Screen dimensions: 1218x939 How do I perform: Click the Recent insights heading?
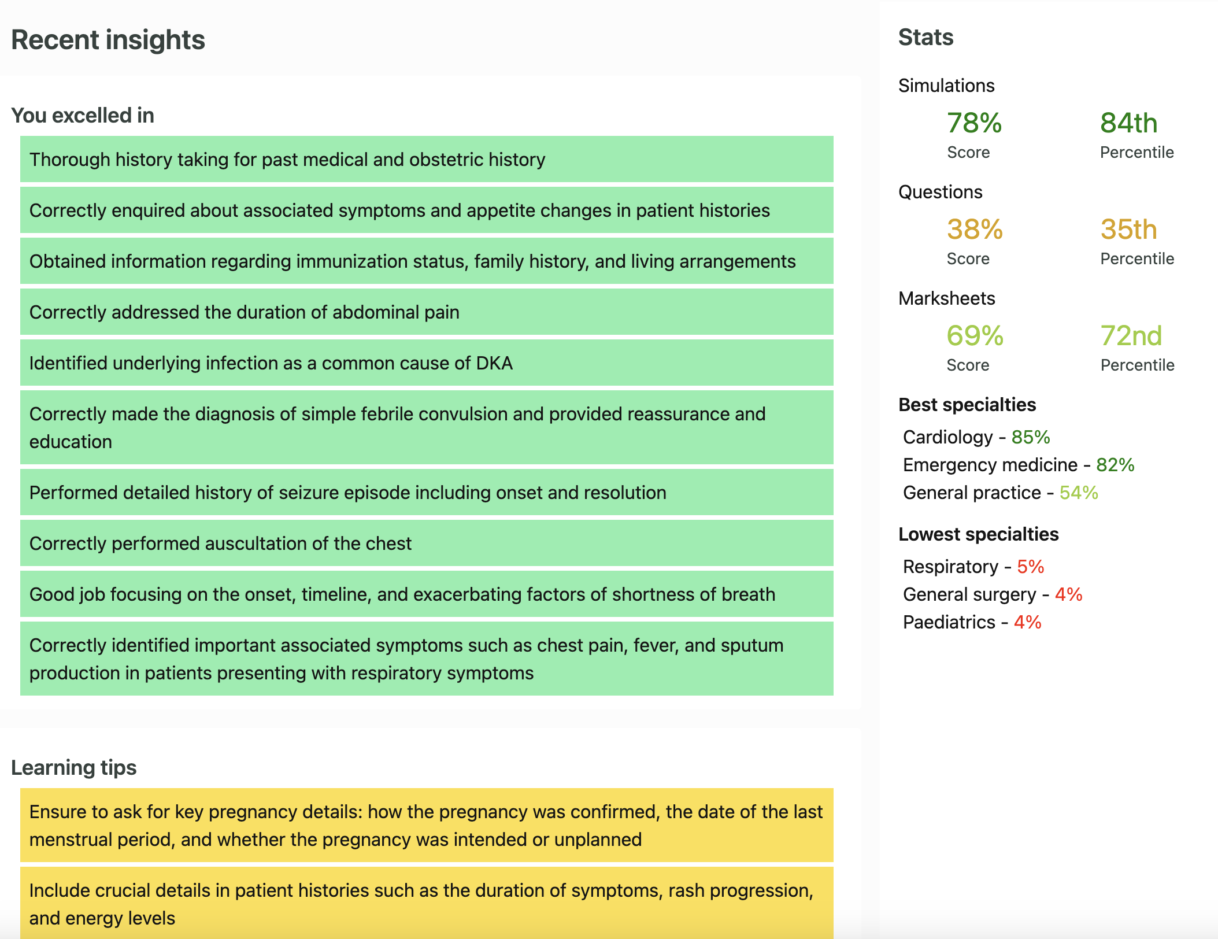[x=108, y=39]
